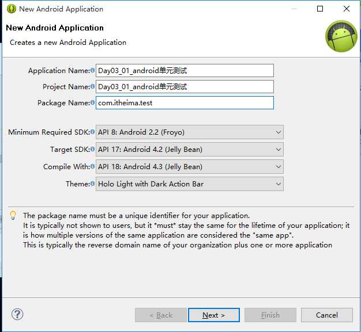Open the Minimum Required SDK dropdown
361x332 pixels.
tap(190, 132)
